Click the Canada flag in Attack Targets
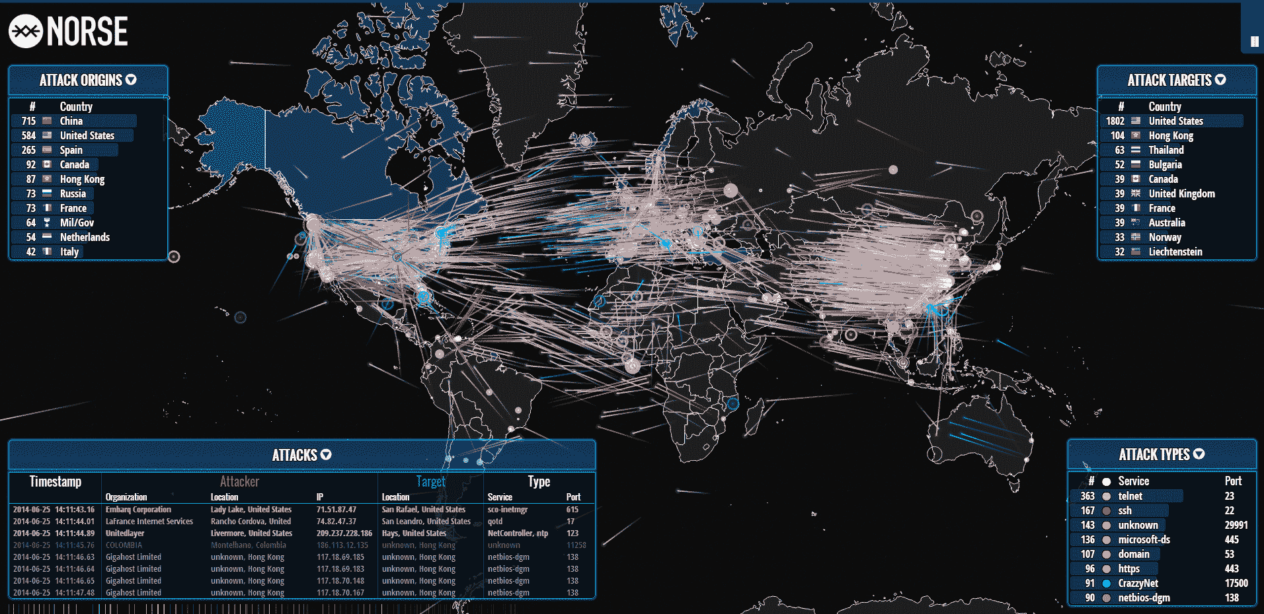The width and height of the screenshot is (1264, 614). click(x=1136, y=179)
